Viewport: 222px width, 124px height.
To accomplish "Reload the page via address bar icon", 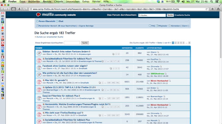I will [207, 9].
